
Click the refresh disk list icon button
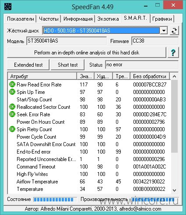tap(174, 31)
